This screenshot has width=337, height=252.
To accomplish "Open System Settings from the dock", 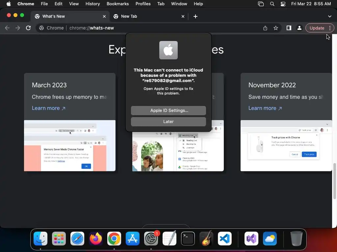I will (151, 238).
